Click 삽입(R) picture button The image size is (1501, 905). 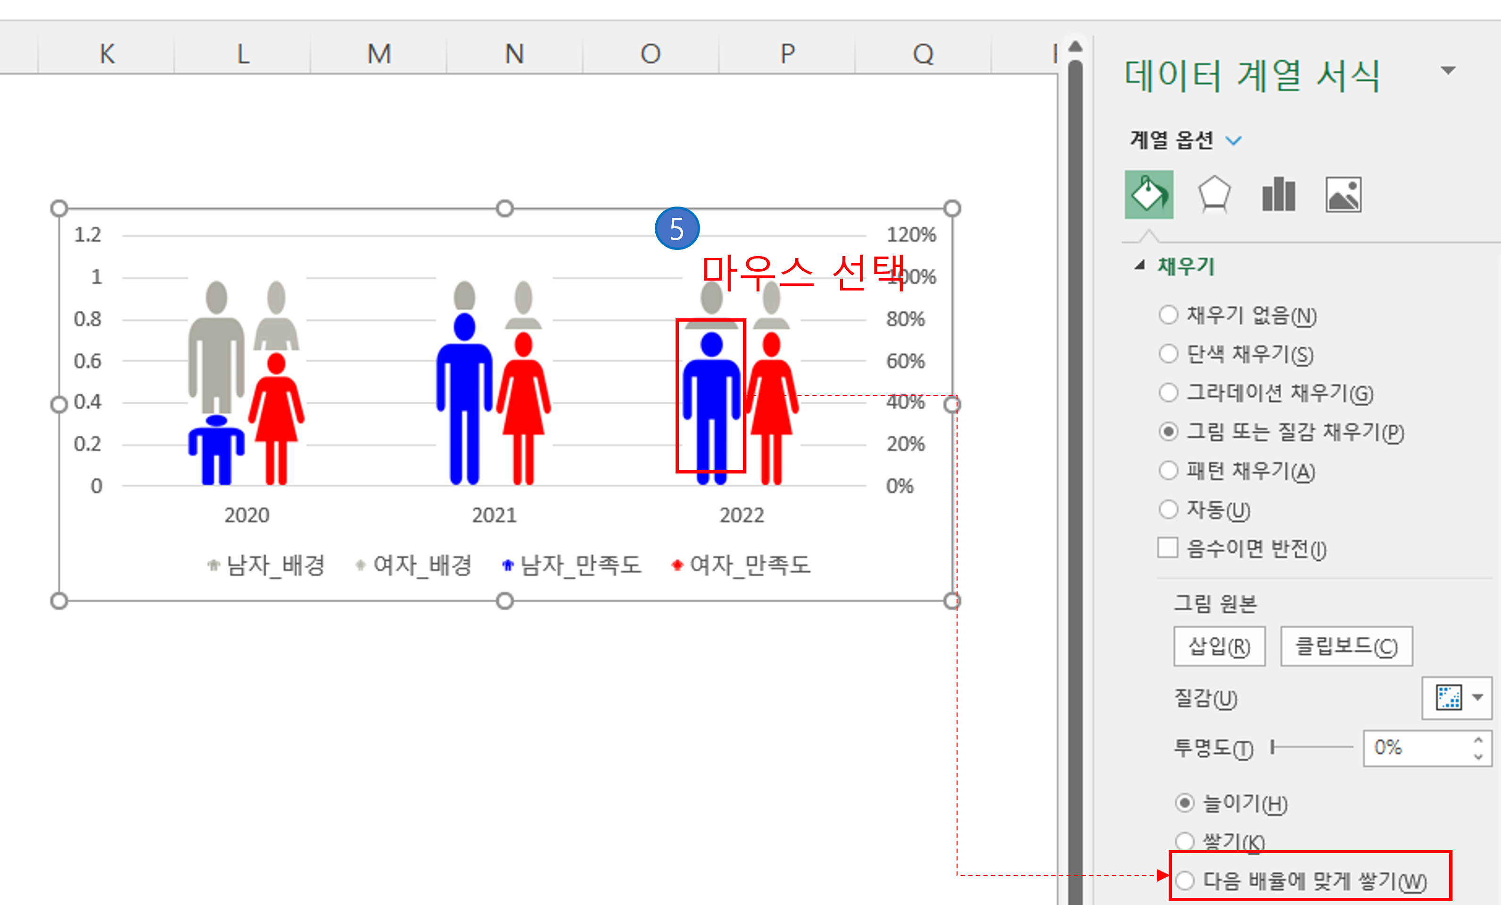1219,647
